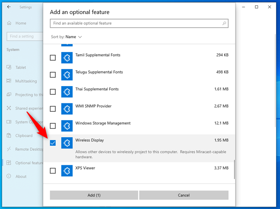The width and height of the screenshot is (280, 209).
Task: Click the Optional features sidebar icon
Action: coord(9,163)
